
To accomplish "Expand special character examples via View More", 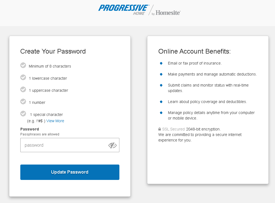I will click(x=55, y=121).
